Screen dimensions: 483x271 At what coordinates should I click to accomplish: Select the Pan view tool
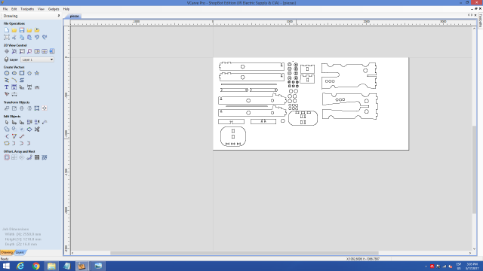tap(7, 51)
